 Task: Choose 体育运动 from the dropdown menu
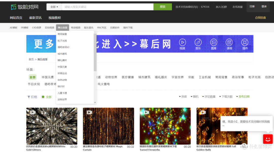pyautogui.click(x=62, y=73)
